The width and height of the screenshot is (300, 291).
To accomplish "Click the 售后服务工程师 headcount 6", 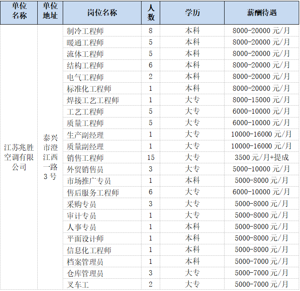I will (x=150, y=192).
